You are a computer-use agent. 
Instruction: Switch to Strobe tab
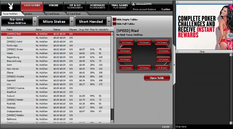click(54, 6)
